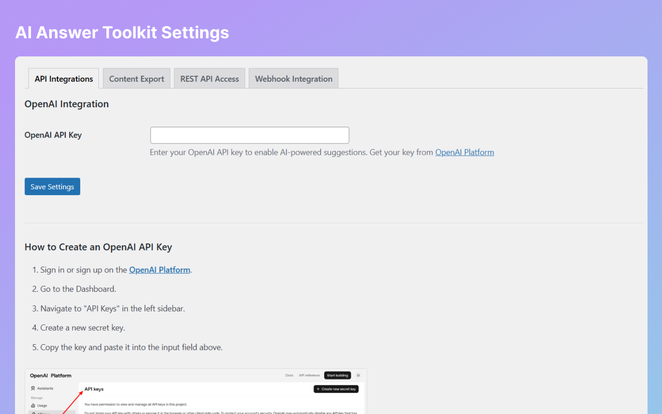Switch to the API Integrations tab
Screen dimensions: 662x414
coord(64,79)
